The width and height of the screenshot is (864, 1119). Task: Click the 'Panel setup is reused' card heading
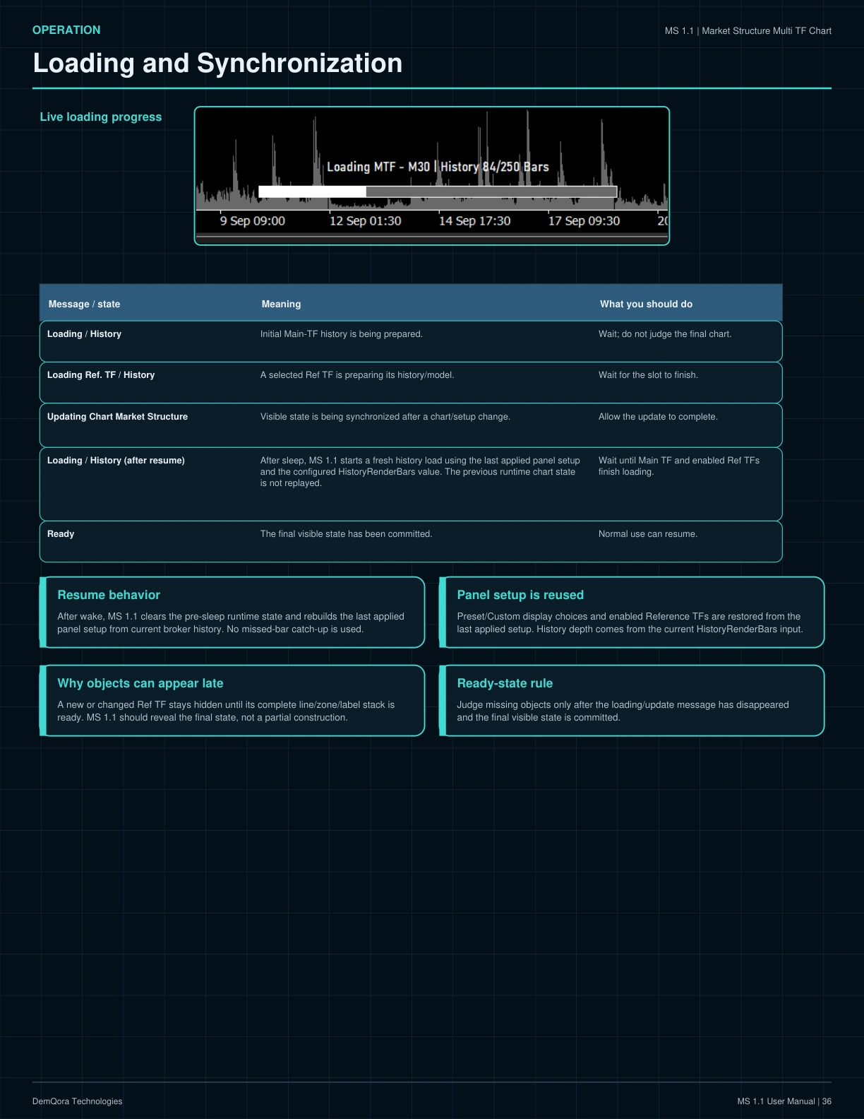tap(520, 595)
